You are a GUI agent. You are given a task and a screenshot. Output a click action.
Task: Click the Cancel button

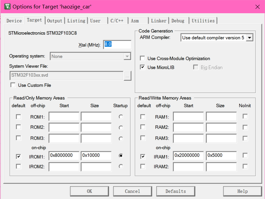[133, 191]
